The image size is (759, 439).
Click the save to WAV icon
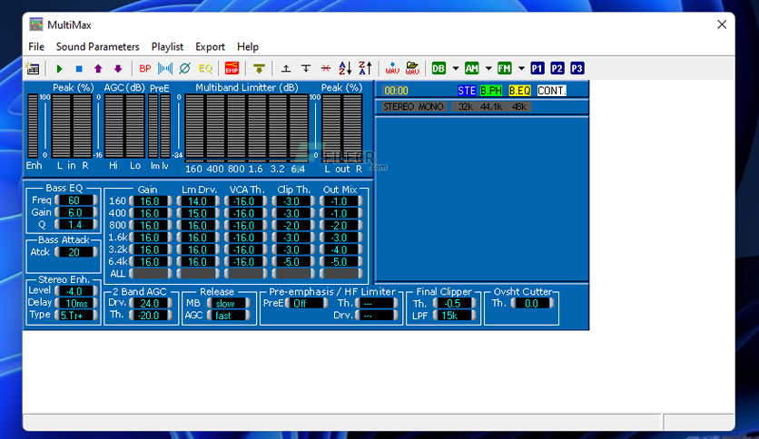392,69
